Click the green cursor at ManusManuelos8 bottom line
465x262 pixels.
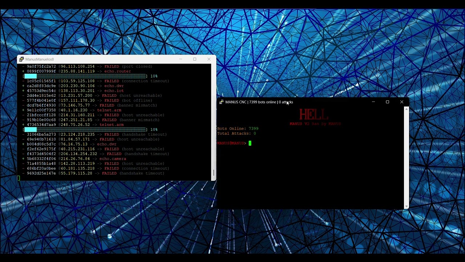point(19,178)
